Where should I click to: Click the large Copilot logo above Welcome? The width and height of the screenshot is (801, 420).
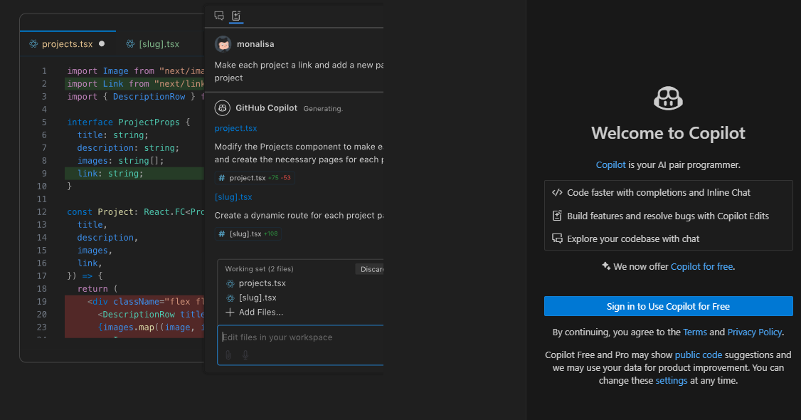668,98
